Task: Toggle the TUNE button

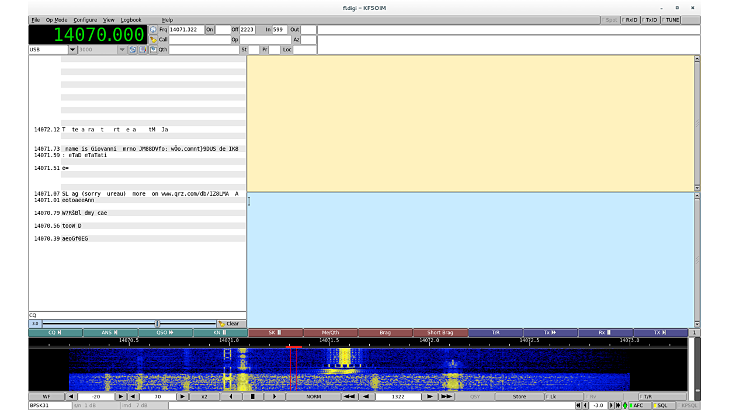Action: 671,20
